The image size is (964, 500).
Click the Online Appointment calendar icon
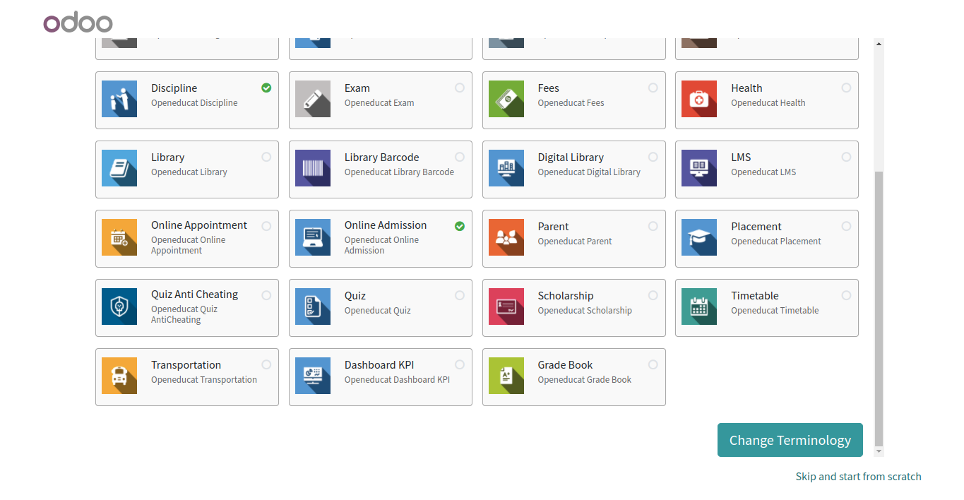[119, 237]
